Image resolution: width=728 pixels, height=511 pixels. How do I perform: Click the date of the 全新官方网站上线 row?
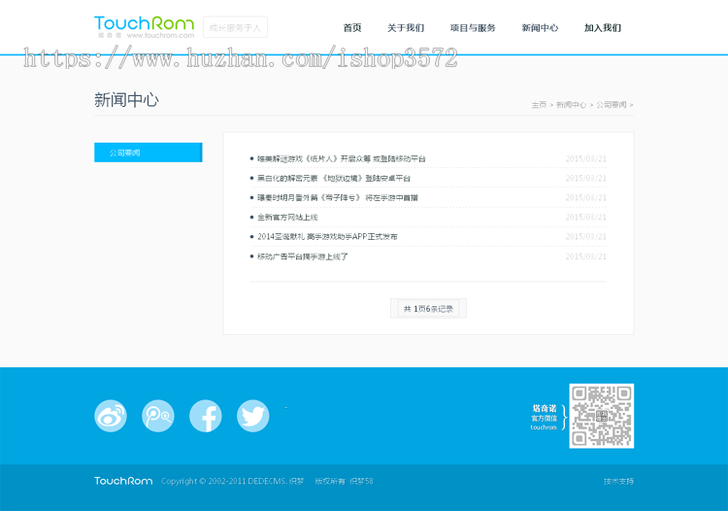(x=586, y=218)
